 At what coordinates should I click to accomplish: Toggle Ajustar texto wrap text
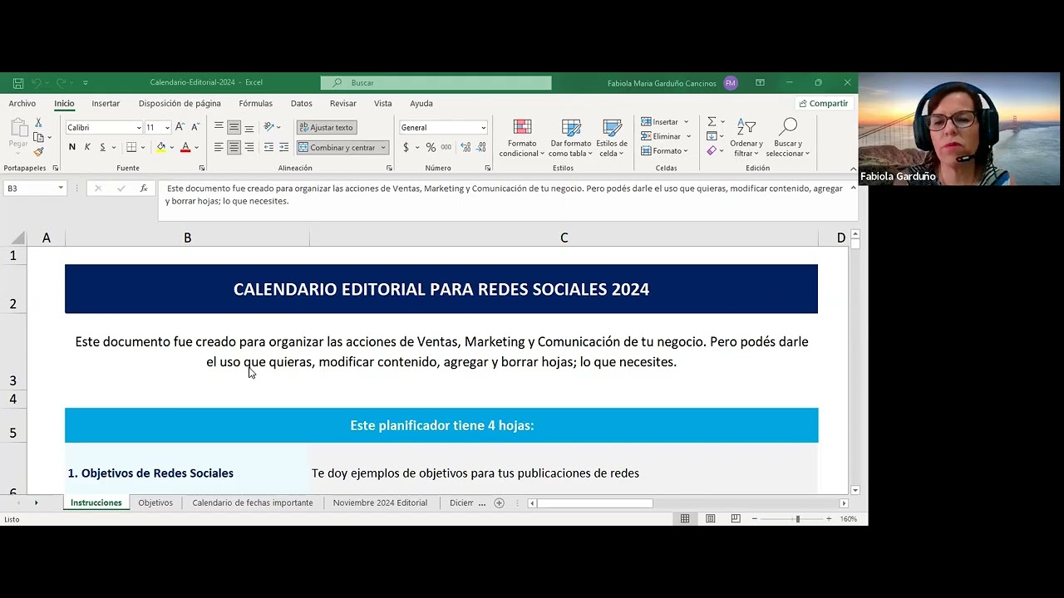[326, 127]
